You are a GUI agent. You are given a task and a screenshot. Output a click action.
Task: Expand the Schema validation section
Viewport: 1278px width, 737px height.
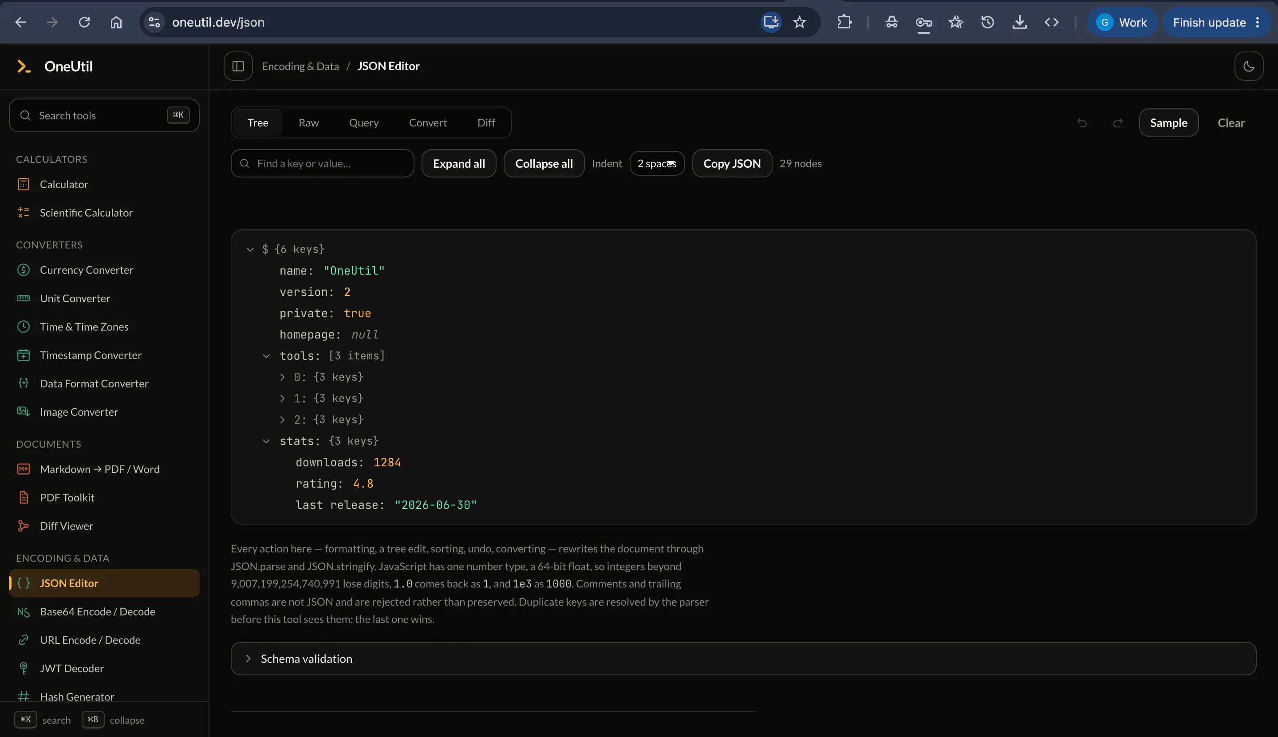(x=743, y=658)
